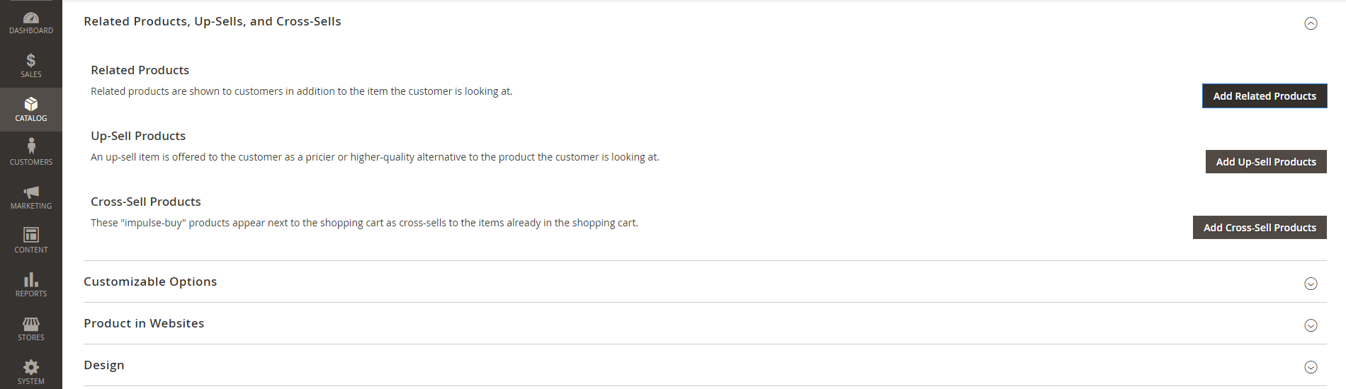Expand the Design section chevron
The width and height of the screenshot is (1346, 389).
(x=1311, y=367)
